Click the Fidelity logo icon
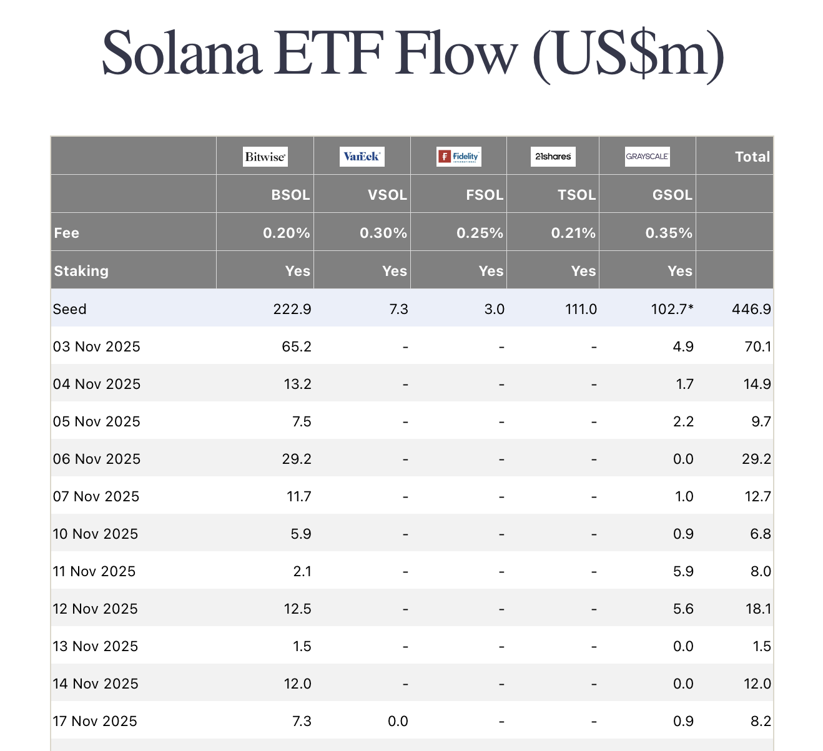The width and height of the screenshot is (823, 751). coord(459,157)
